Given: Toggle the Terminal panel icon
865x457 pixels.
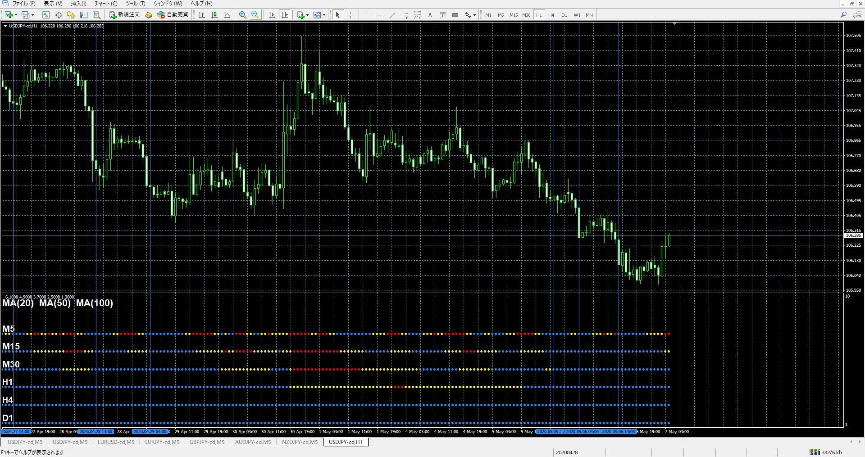Looking at the screenshot, I should (84, 15).
